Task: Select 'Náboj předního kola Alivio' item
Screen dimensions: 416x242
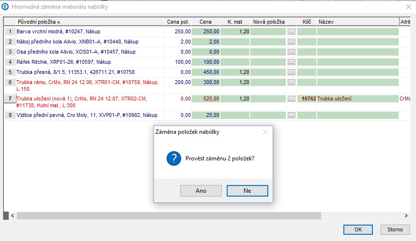Action: 77,42
